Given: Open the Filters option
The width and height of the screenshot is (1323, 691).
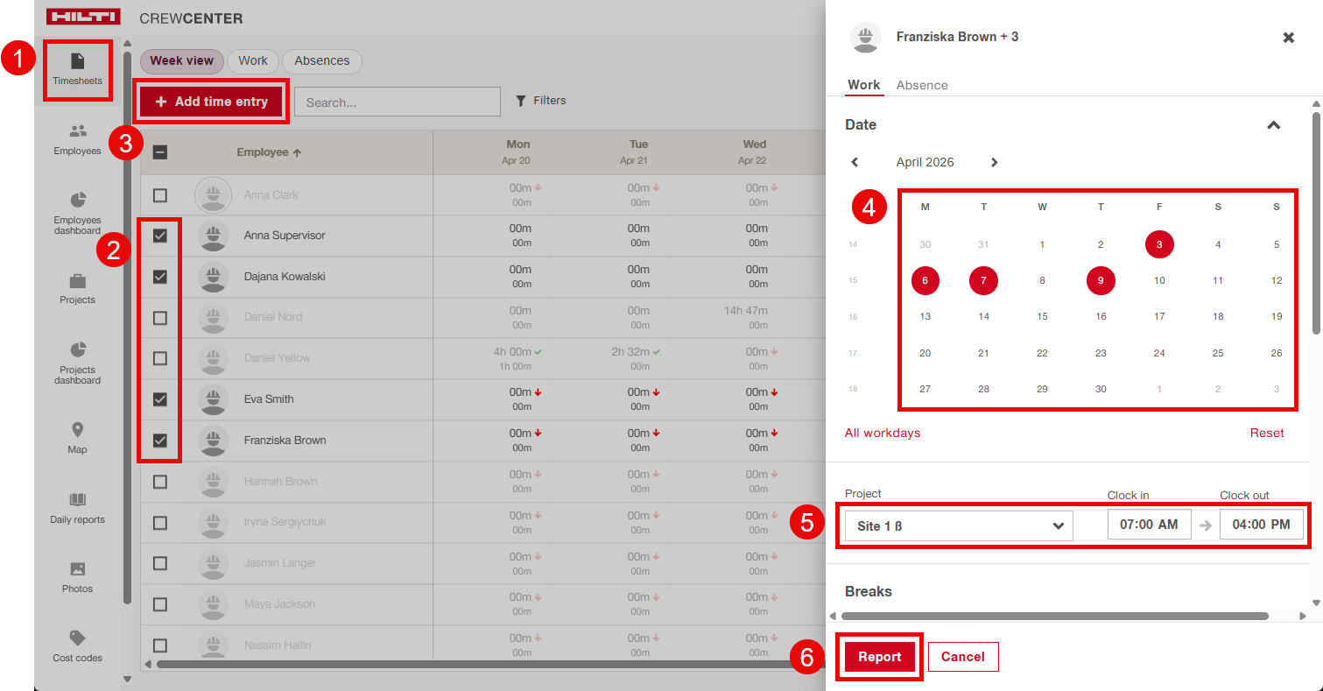Looking at the screenshot, I should [540, 101].
